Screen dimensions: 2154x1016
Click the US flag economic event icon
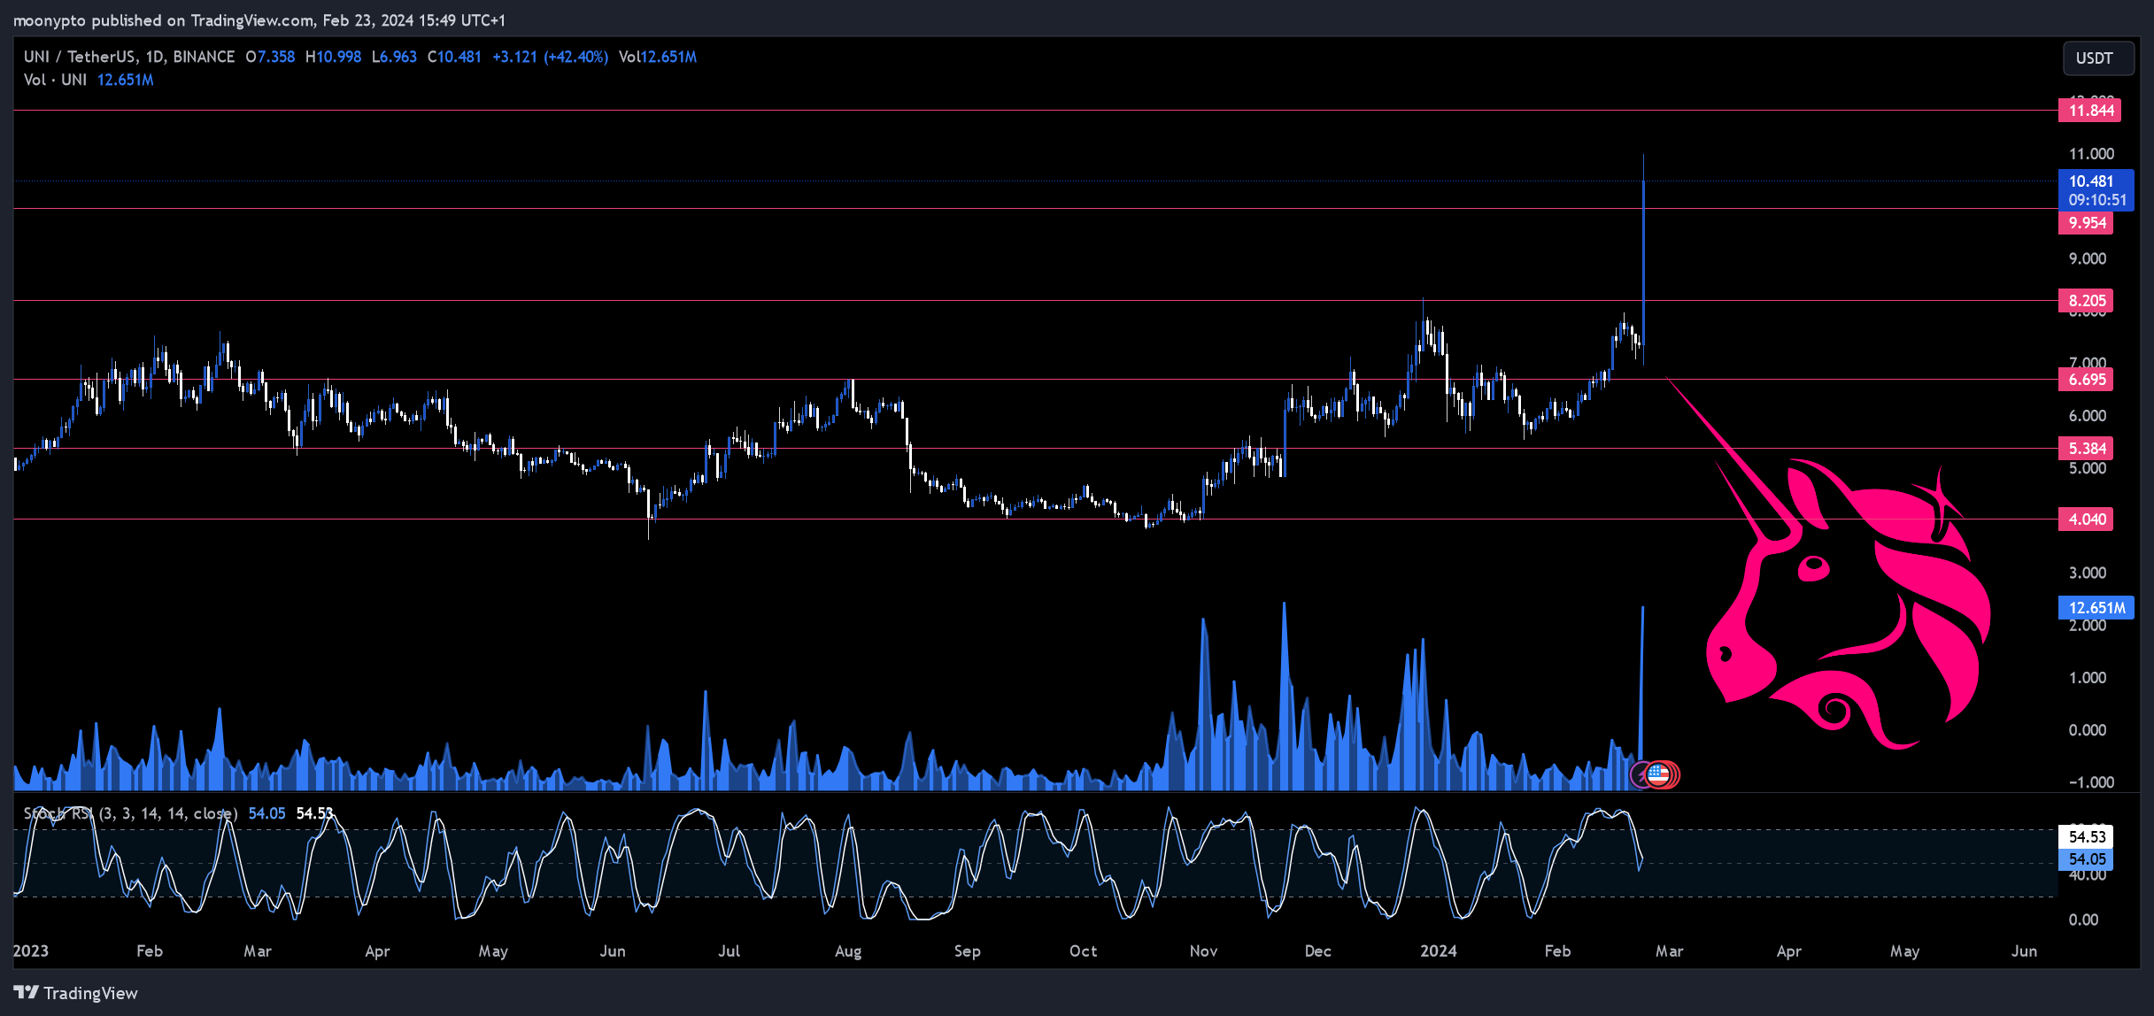pos(1658,775)
